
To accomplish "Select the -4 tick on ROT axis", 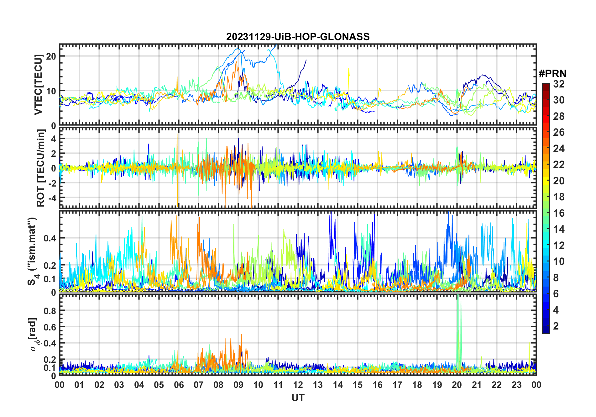I will (52, 198).
